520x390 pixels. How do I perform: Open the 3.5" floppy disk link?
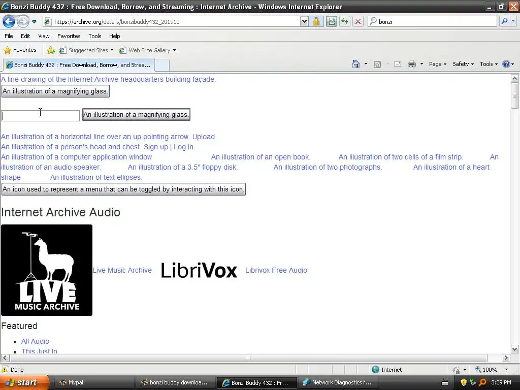click(x=183, y=167)
